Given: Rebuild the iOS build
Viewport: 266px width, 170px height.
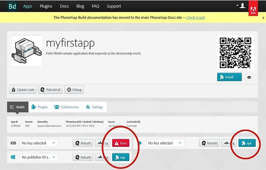Looking at the screenshot, I should [x=83, y=143].
